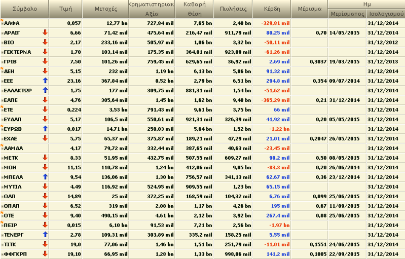Click the red down arrow beside ΜΕΤΚ

(x=45, y=158)
